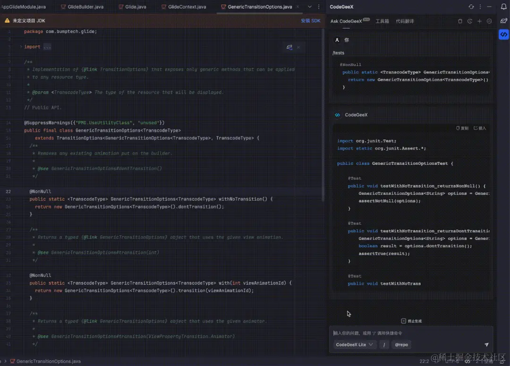Switch to the GlideBuilder.java tab

click(x=82, y=7)
